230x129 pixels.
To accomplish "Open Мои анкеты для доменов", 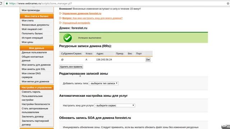I will (x=36, y=65).
